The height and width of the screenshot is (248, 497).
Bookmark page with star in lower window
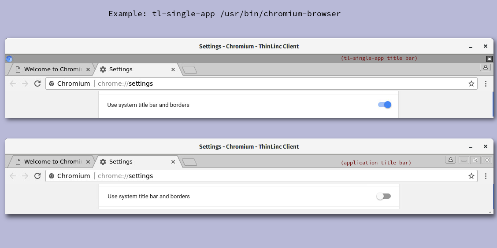tap(471, 176)
